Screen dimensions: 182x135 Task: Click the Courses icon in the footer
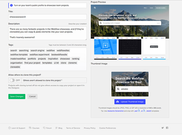pos(30,128)
